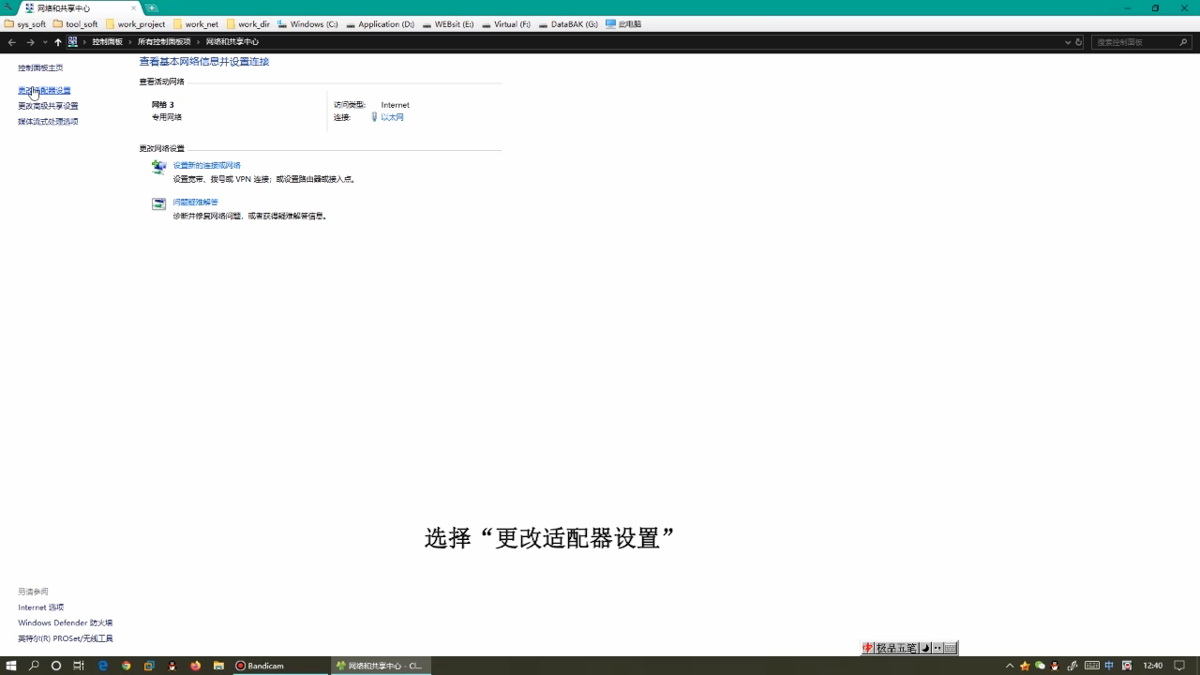Open the address bar history dropdown

click(x=1068, y=41)
